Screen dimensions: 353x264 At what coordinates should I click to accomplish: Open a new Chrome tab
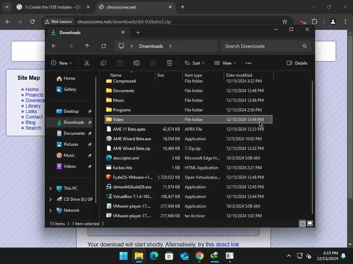(x=183, y=7)
